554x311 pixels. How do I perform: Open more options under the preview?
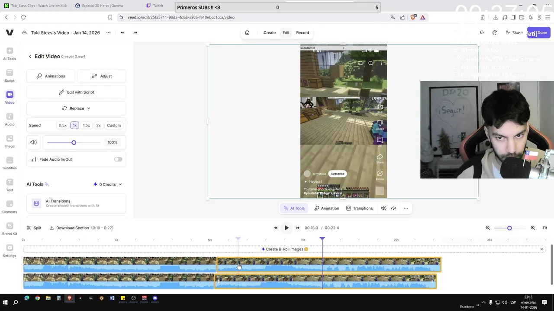click(406, 208)
